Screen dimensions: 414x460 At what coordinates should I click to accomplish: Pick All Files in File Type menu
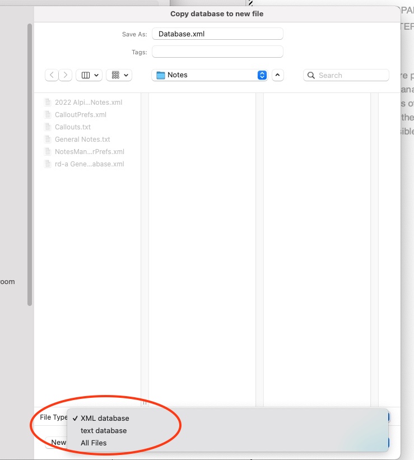tap(94, 443)
